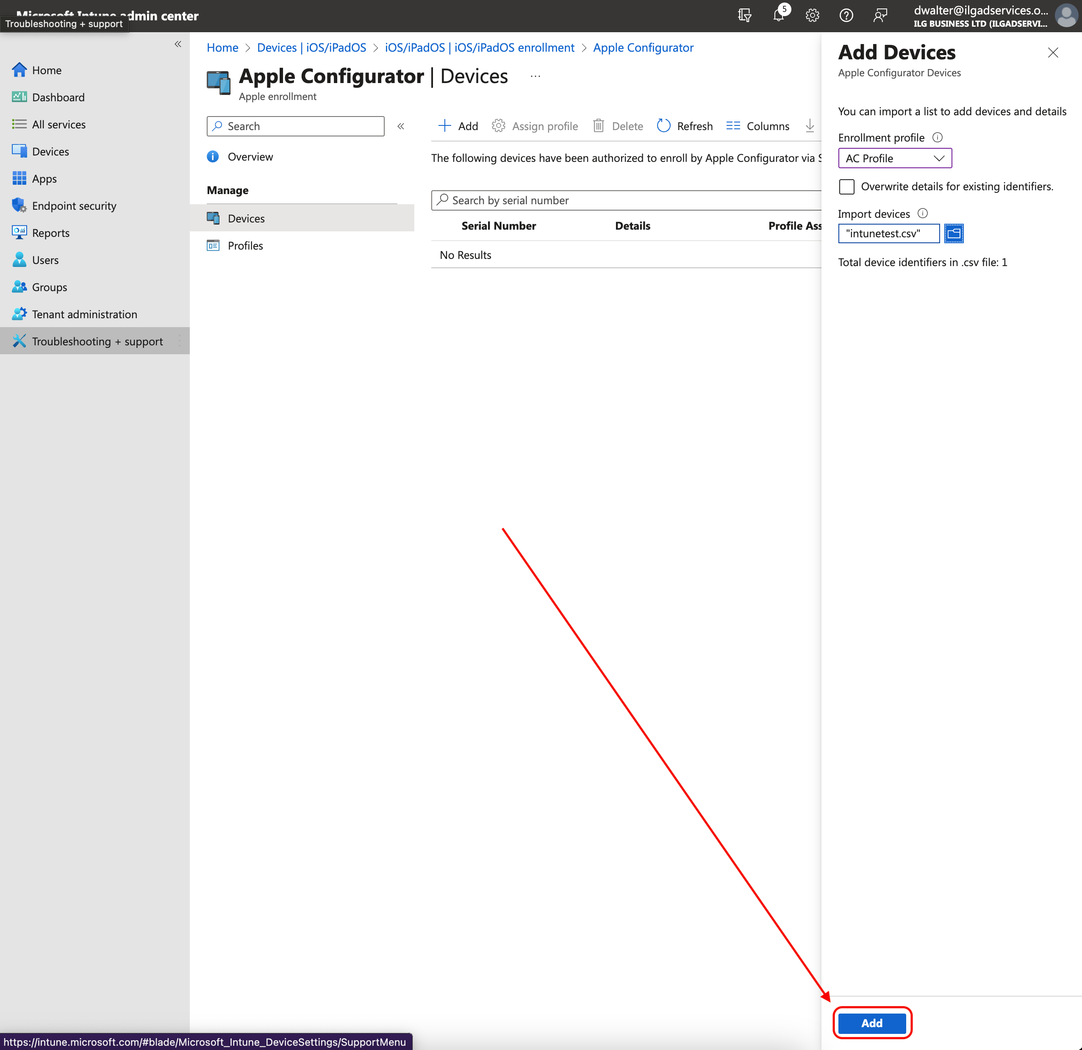This screenshot has height=1050, width=1082.
Task: Go to iOS/iPadOS enrollment breadcrumb link
Action: (x=479, y=47)
